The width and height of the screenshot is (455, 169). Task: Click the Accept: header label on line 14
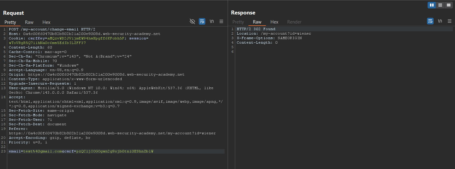17,97
